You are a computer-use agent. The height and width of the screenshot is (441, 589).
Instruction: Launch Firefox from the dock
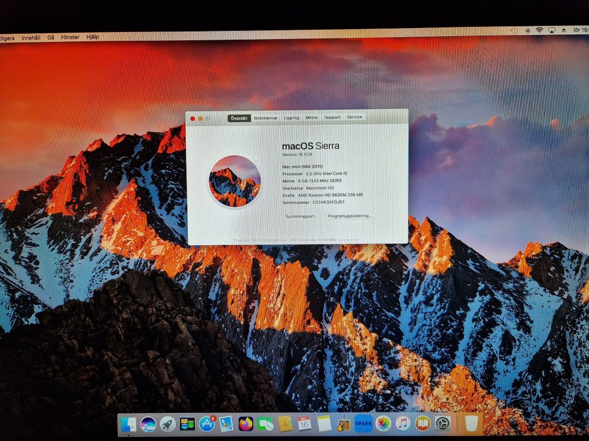246,424
